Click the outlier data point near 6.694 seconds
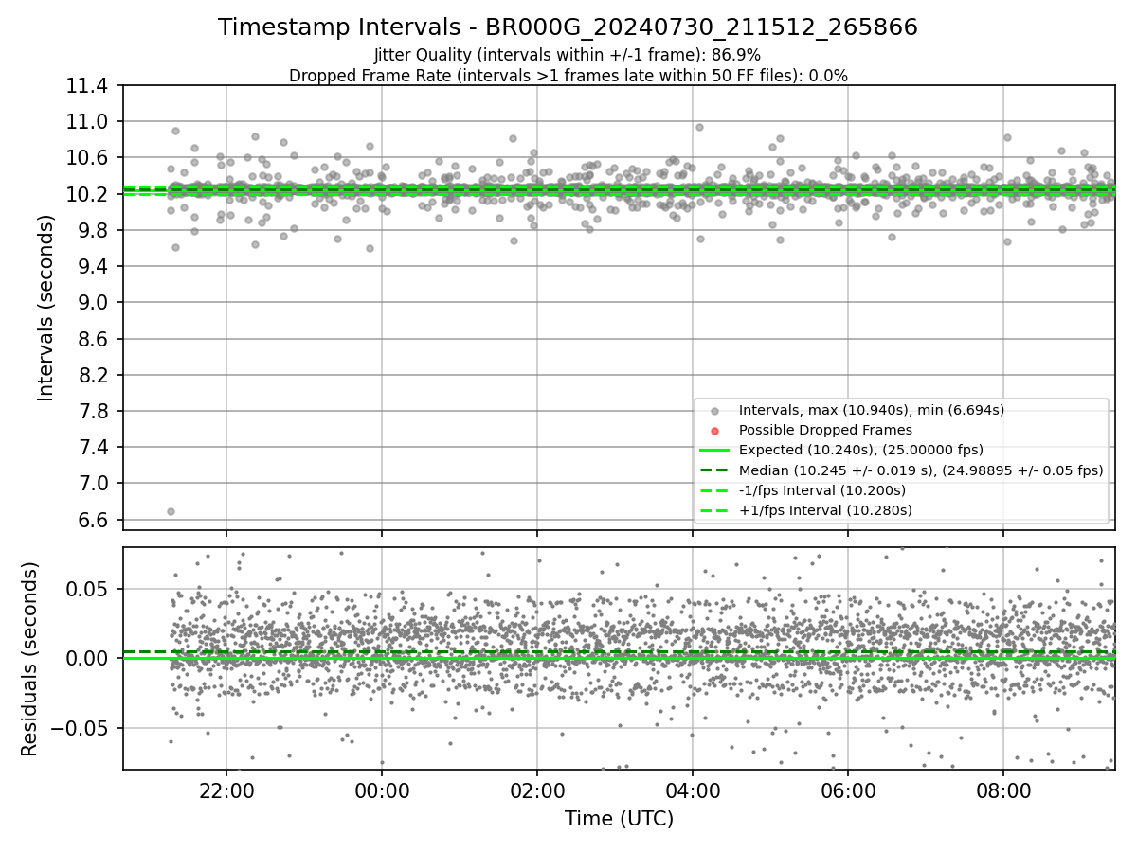Image resolution: width=1137 pixels, height=852 pixels. (171, 511)
